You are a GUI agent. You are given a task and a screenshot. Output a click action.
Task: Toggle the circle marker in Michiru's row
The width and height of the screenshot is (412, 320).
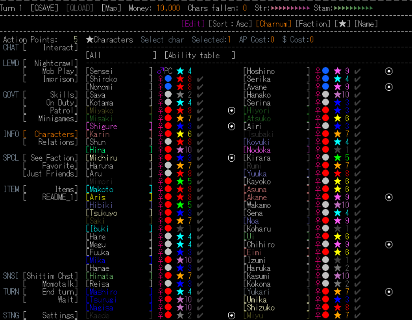(x=231, y=158)
